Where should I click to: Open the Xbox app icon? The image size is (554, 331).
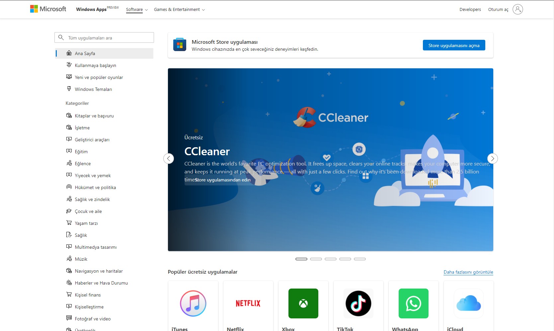[303, 303]
